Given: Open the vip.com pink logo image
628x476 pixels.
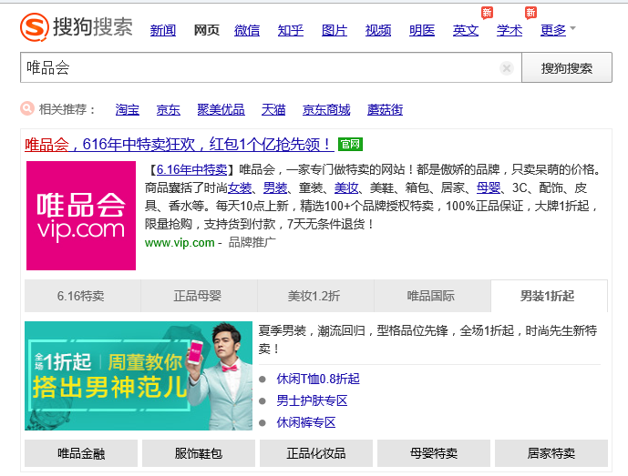Looking at the screenshot, I should (x=81, y=216).
